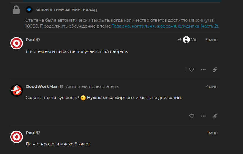
Task: Copy share link of Paul's first post
Action: [x=215, y=70]
